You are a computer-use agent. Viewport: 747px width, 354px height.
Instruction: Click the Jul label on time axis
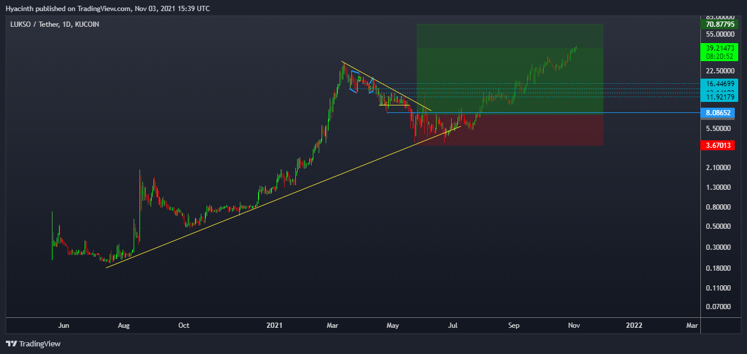point(453,325)
